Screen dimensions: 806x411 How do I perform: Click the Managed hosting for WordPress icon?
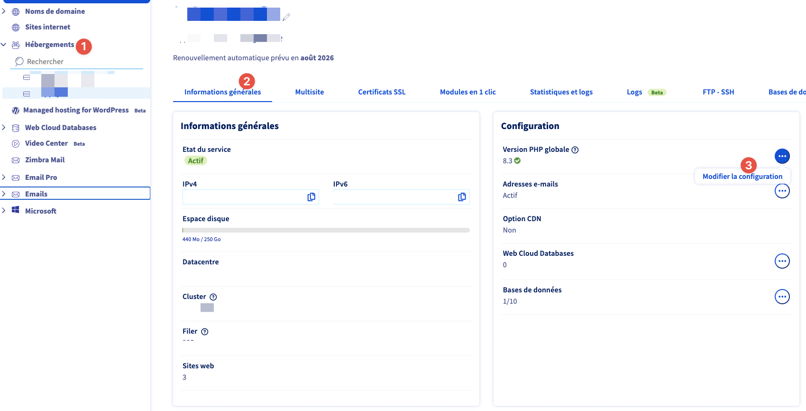(16, 111)
